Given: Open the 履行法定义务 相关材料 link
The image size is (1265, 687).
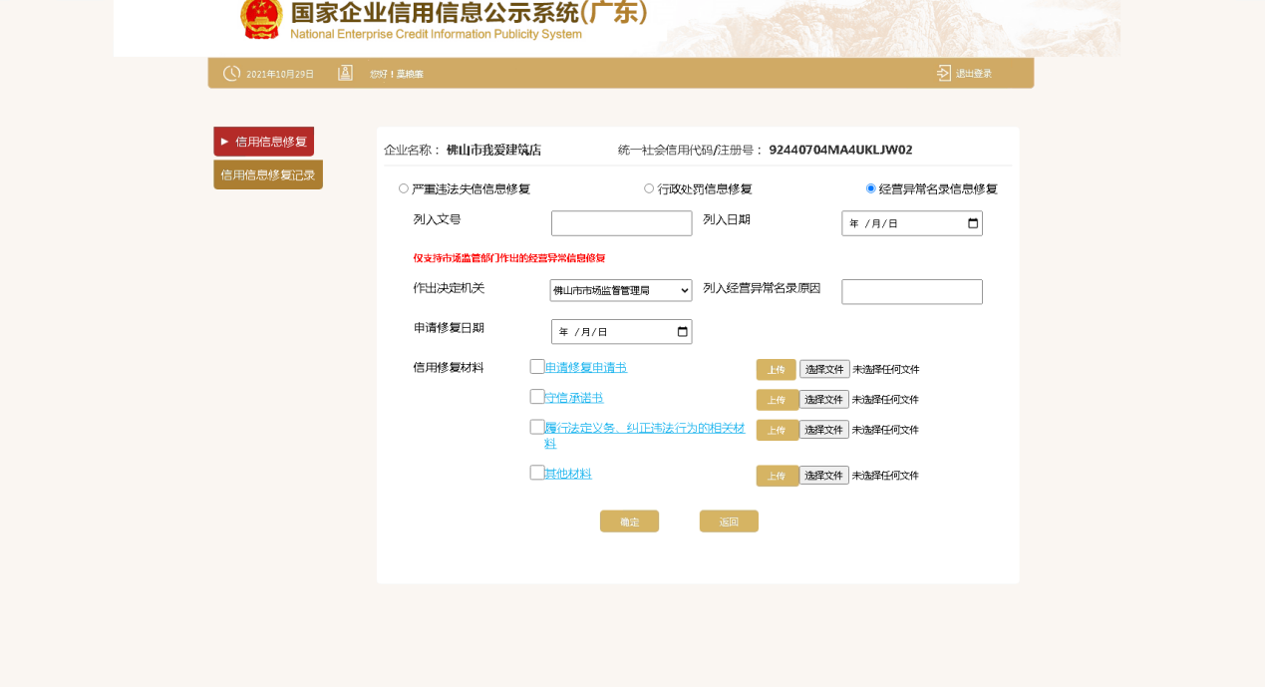Looking at the screenshot, I should 644,435.
